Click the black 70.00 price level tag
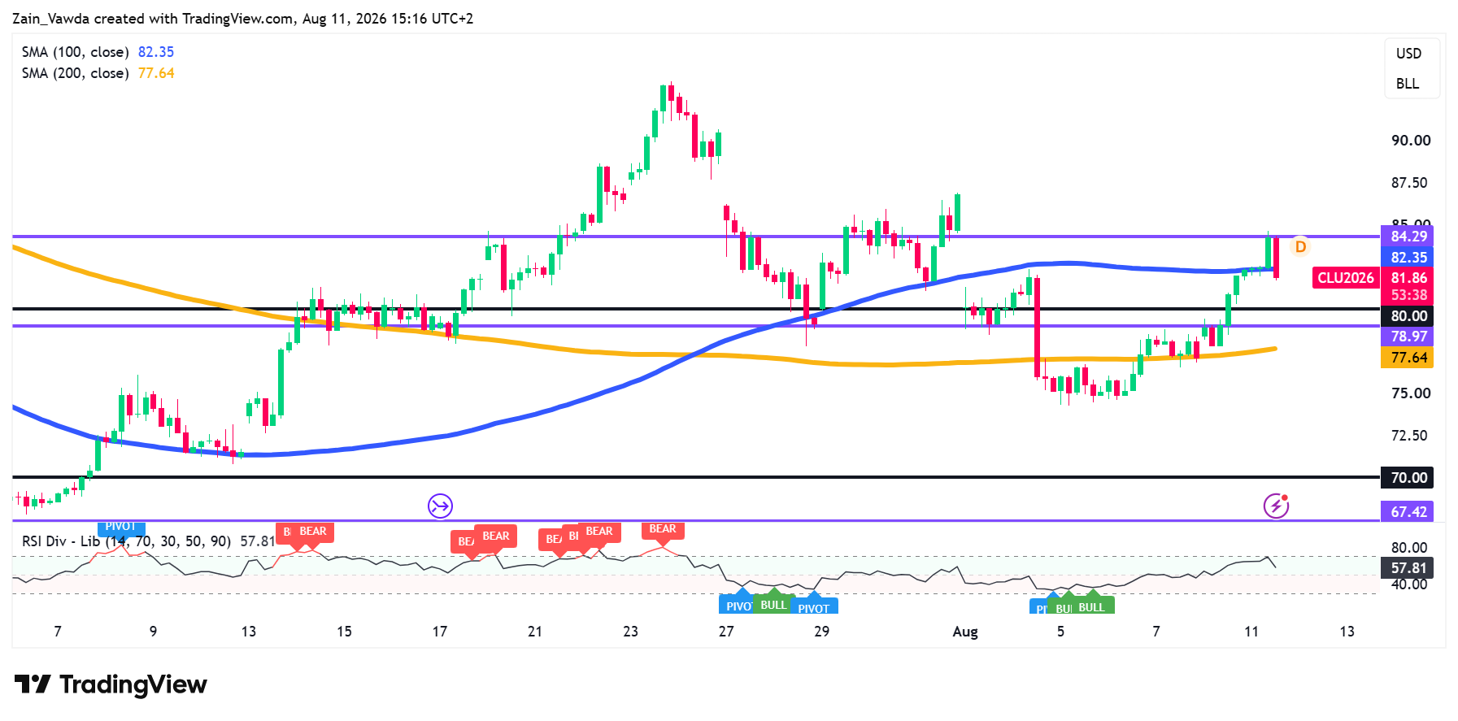Image resolution: width=1458 pixels, height=721 pixels. coord(1408,478)
